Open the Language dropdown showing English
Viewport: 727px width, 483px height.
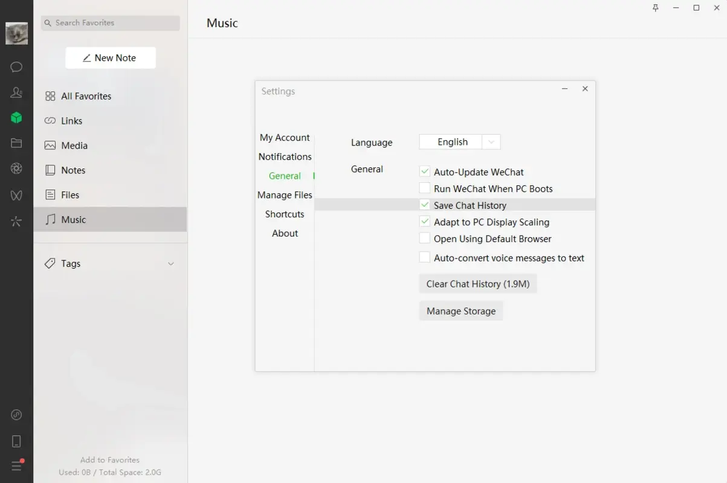click(459, 141)
